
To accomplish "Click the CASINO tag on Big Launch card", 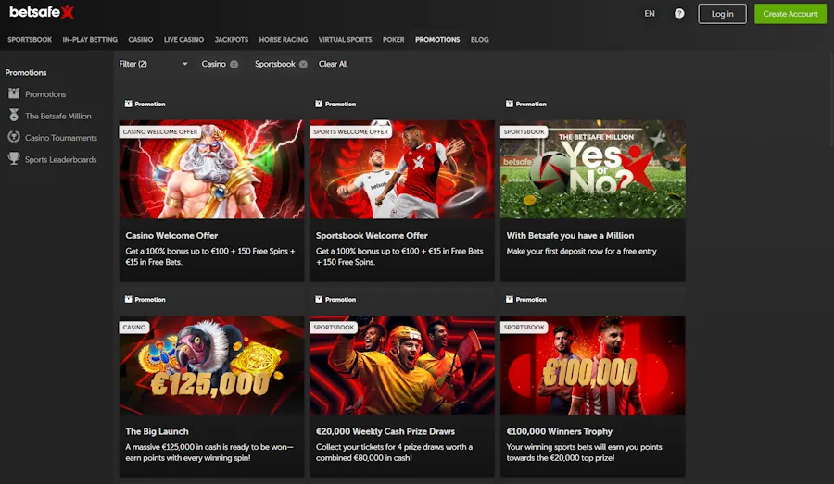I will [134, 328].
